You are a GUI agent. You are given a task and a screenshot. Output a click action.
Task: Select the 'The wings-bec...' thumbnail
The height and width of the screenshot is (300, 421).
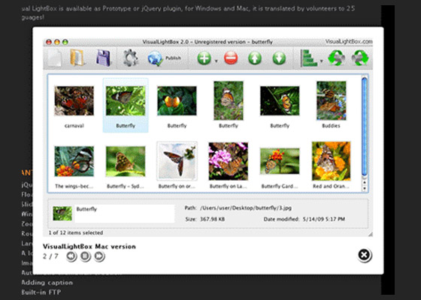74,161
